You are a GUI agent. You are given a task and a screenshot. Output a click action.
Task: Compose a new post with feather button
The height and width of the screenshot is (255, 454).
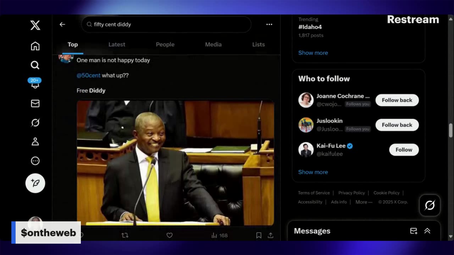(x=35, y=183)
